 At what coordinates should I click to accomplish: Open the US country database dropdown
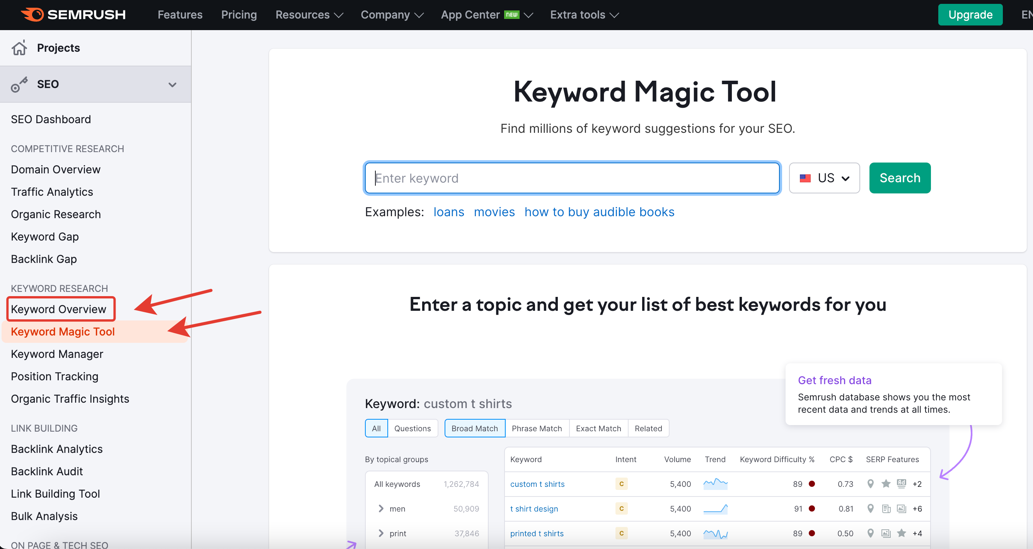(x=824, y=178)
